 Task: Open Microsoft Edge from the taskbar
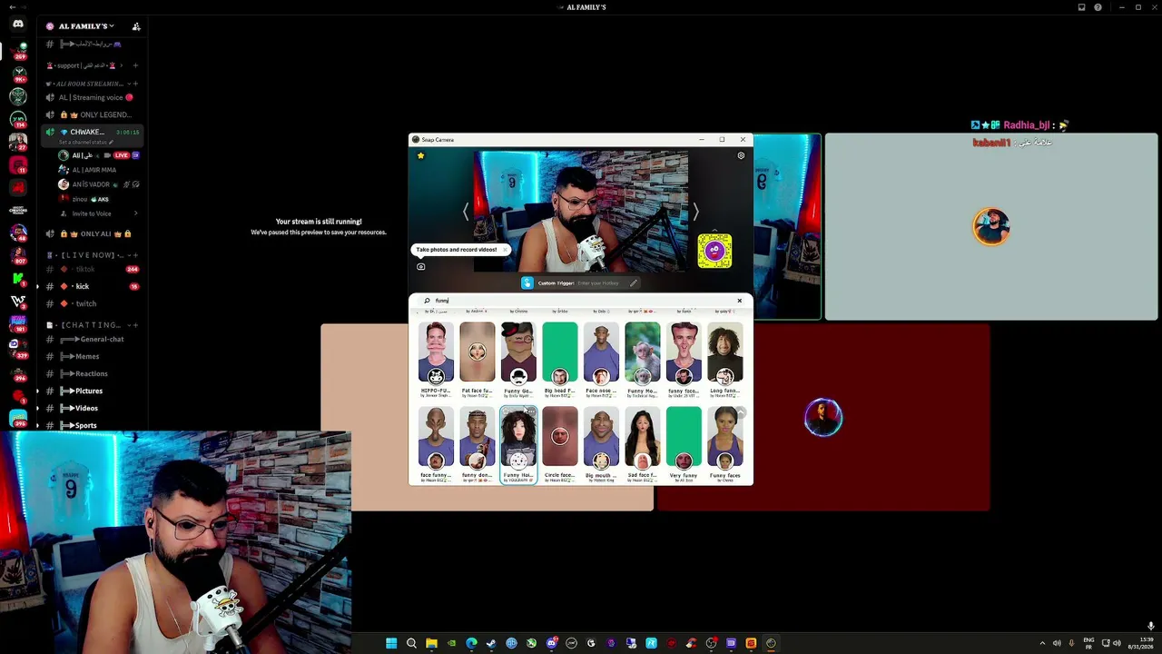pos(471,643)
